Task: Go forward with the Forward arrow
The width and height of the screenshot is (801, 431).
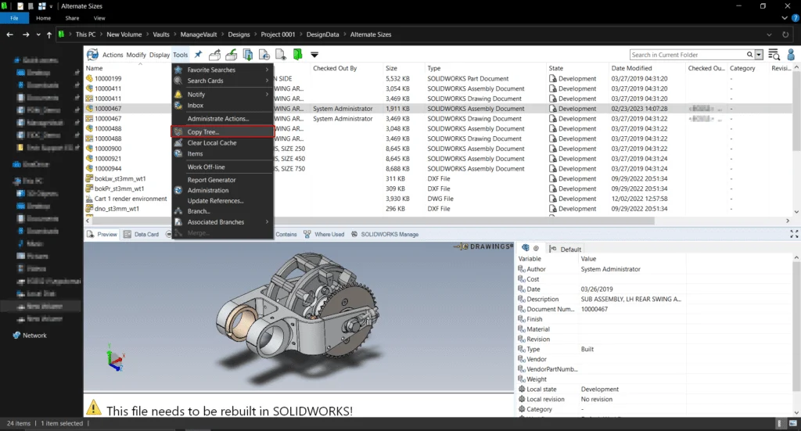Action: pyautogui.click(x=26, y=34)
